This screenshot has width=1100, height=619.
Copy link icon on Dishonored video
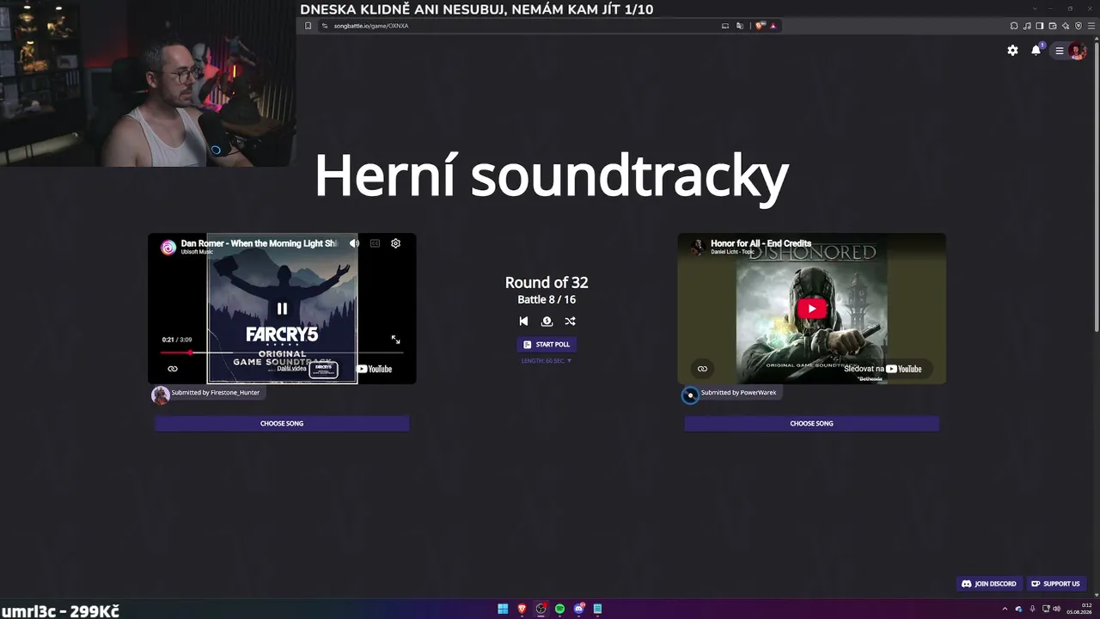coord(702,369)
